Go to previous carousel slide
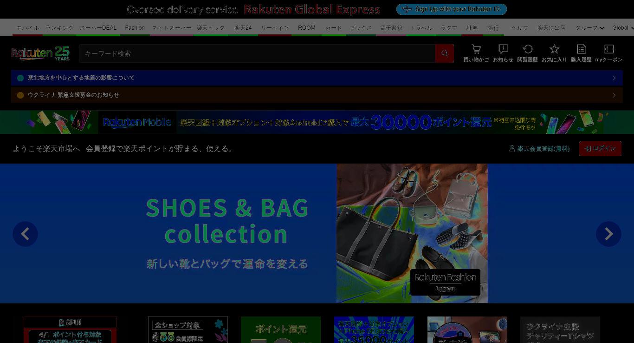 25,234
